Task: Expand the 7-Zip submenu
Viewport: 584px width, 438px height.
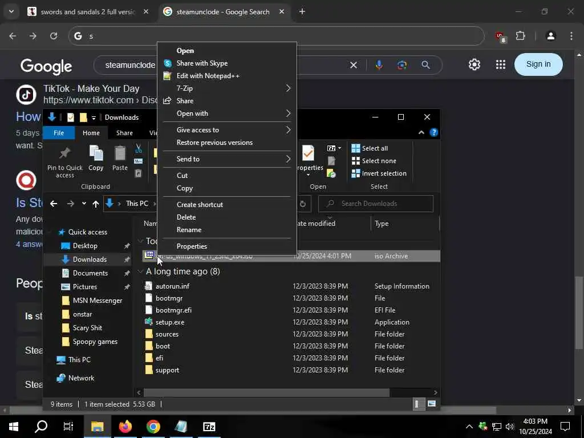Action: (227, 88)
